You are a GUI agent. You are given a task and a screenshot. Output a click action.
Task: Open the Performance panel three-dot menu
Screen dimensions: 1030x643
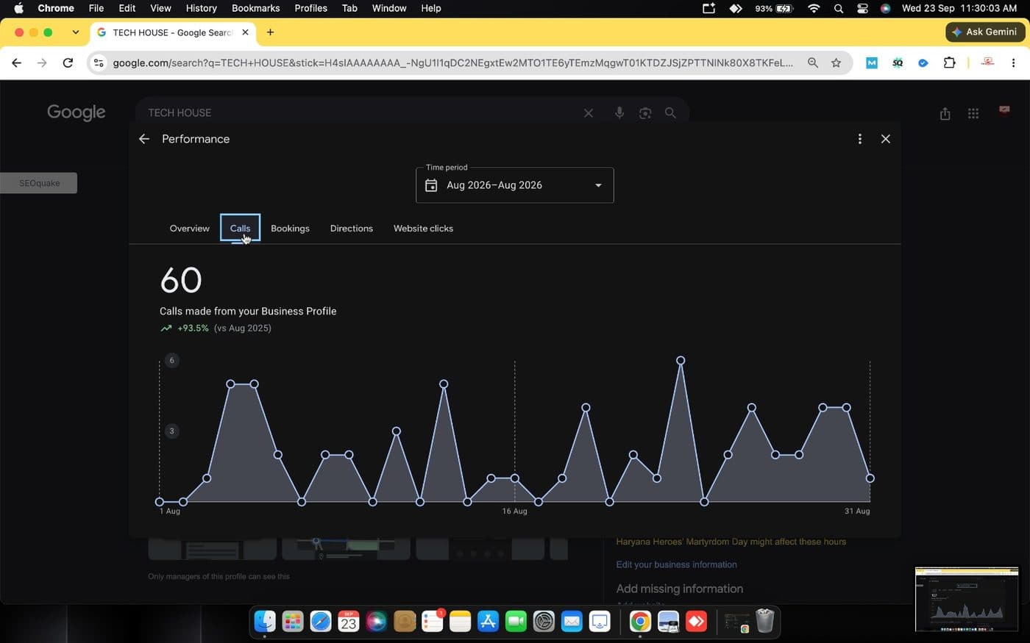(859, 139)
